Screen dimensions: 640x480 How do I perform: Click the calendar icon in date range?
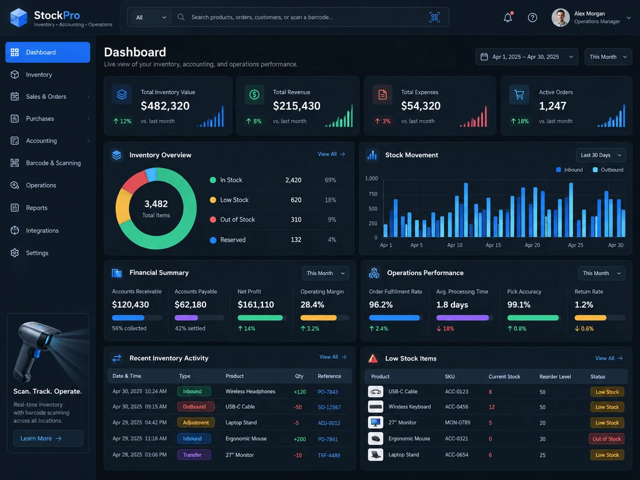(484, 57)
